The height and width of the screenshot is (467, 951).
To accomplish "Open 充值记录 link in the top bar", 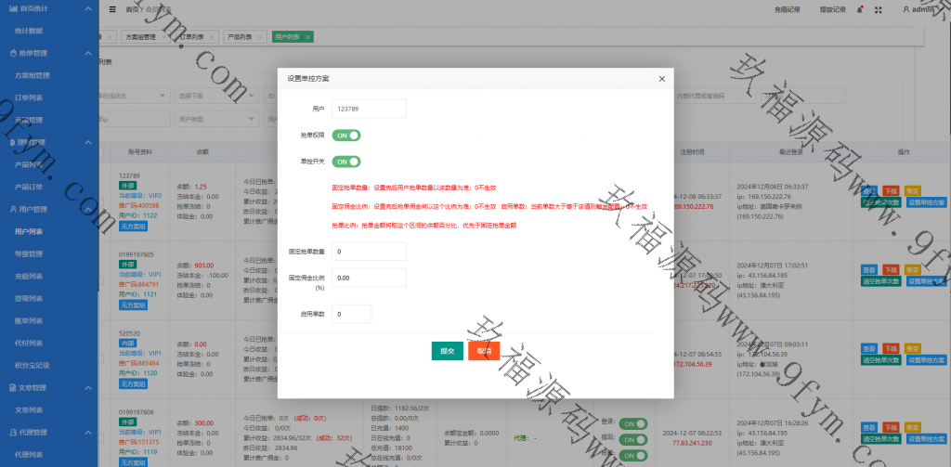I will point(786,9).
